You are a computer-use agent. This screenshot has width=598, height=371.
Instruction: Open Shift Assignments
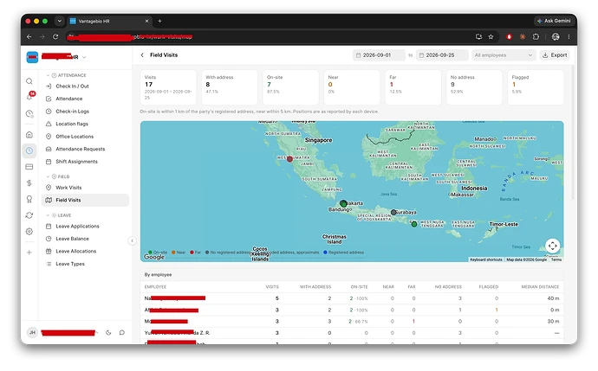[85, 162]
